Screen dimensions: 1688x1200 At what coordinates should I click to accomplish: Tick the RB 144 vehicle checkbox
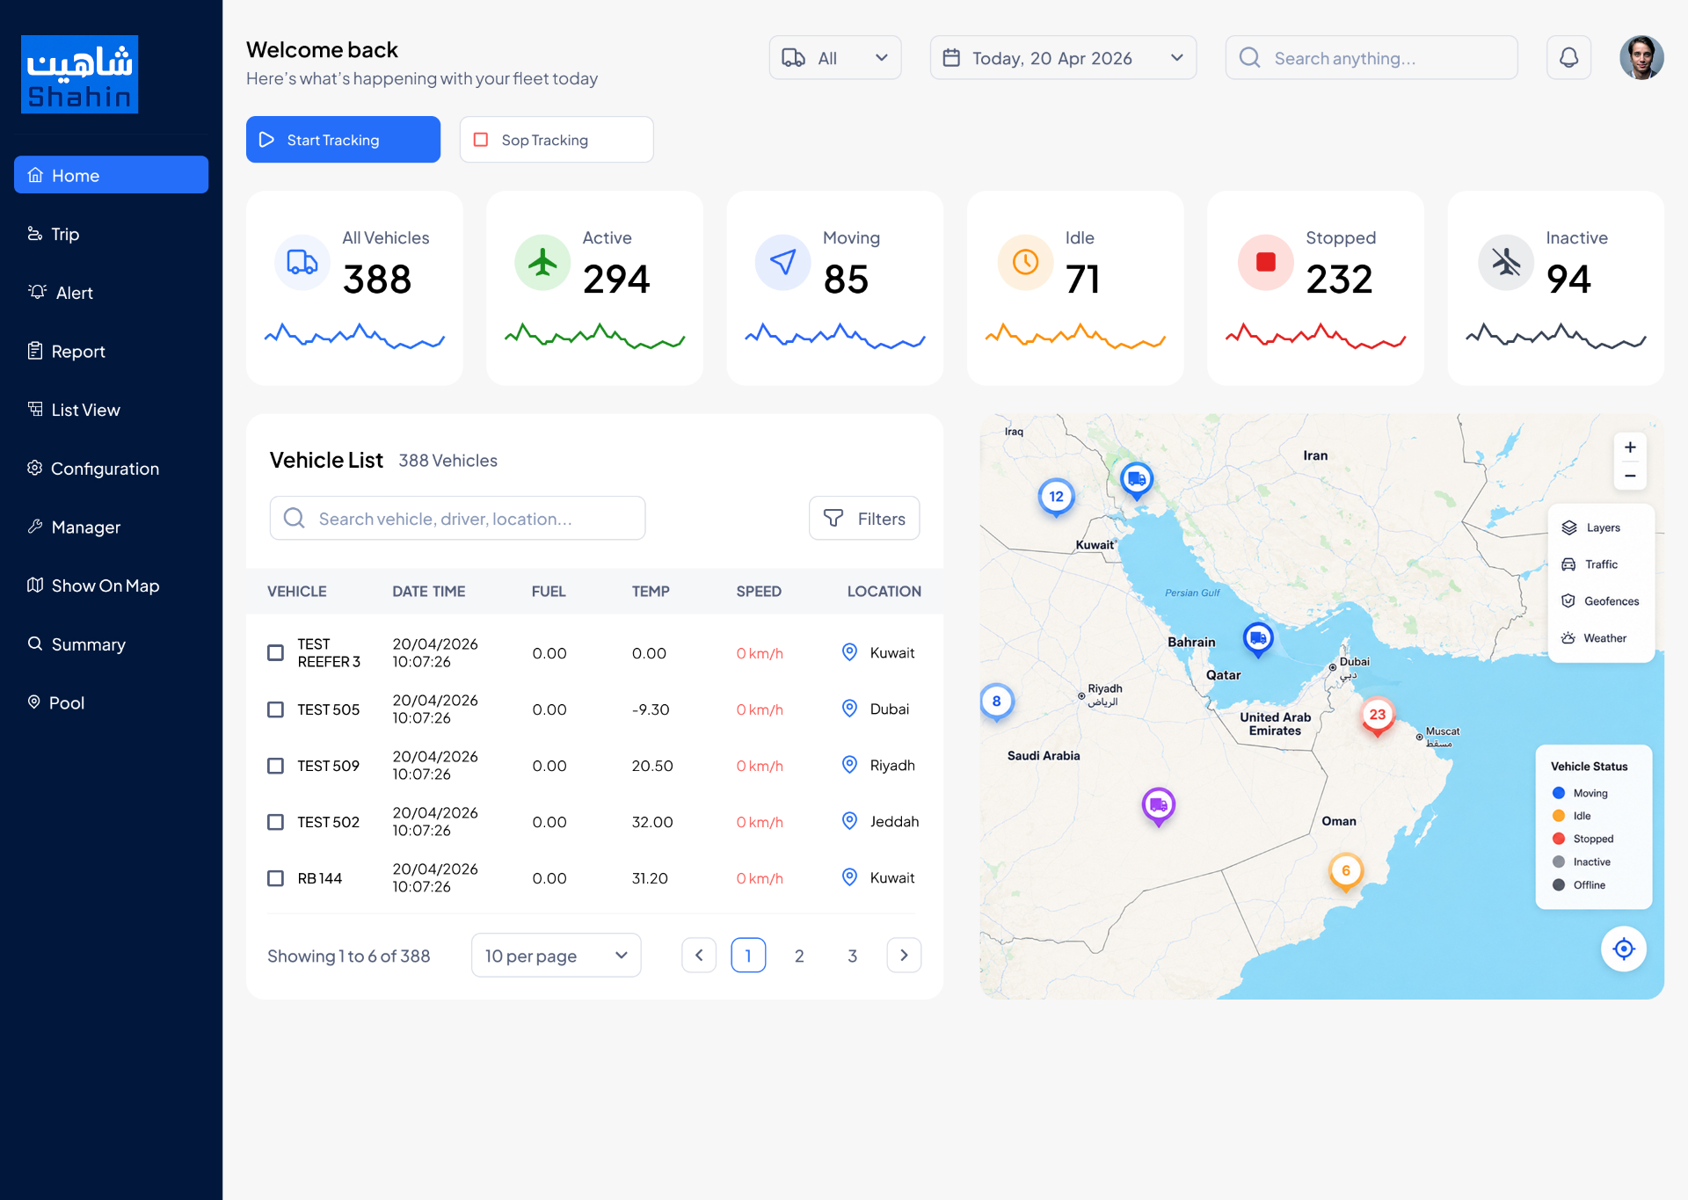click(276, 878)
